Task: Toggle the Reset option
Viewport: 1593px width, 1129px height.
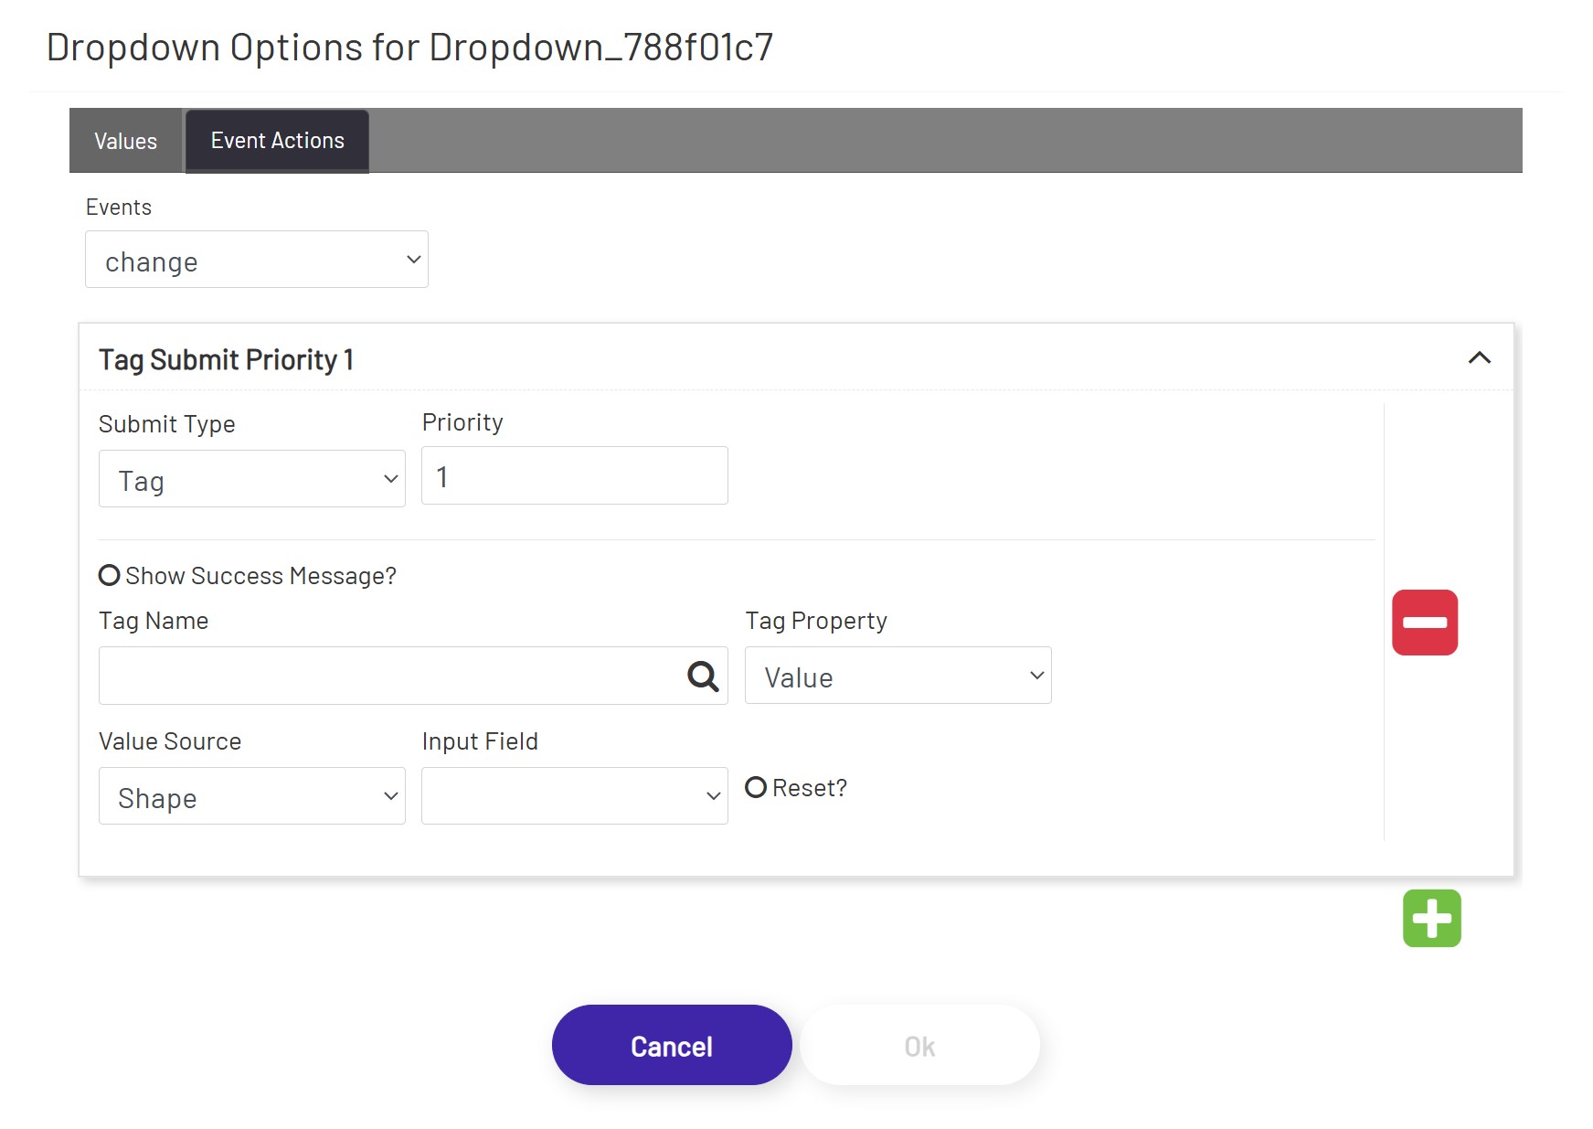Action: click(x=756, y=787)
